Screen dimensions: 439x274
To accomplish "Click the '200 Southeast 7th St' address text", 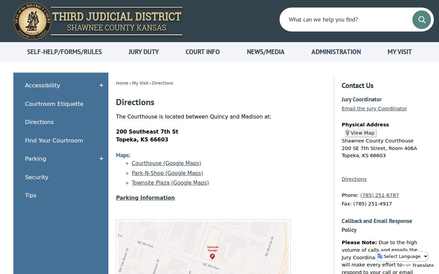I will coord(147,132).
